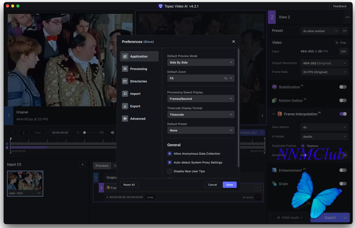355x228 pixels.
Task: Open Default Preview Mode dropdown
Action: coord(201,63)
